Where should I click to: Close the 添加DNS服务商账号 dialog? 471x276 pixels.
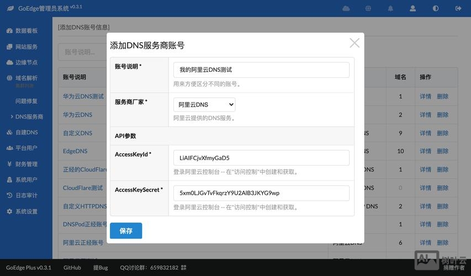(x=354, y=43)
